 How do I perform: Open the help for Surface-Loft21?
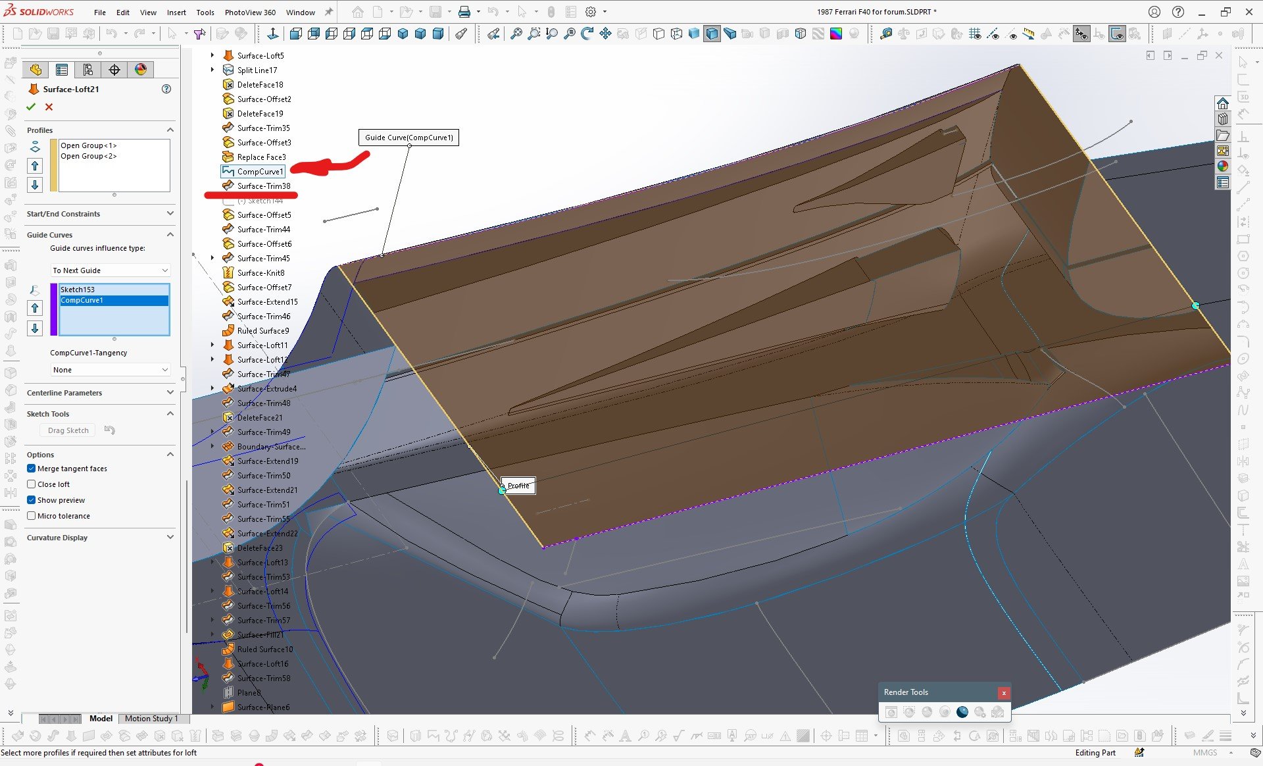tap(166, 89)
